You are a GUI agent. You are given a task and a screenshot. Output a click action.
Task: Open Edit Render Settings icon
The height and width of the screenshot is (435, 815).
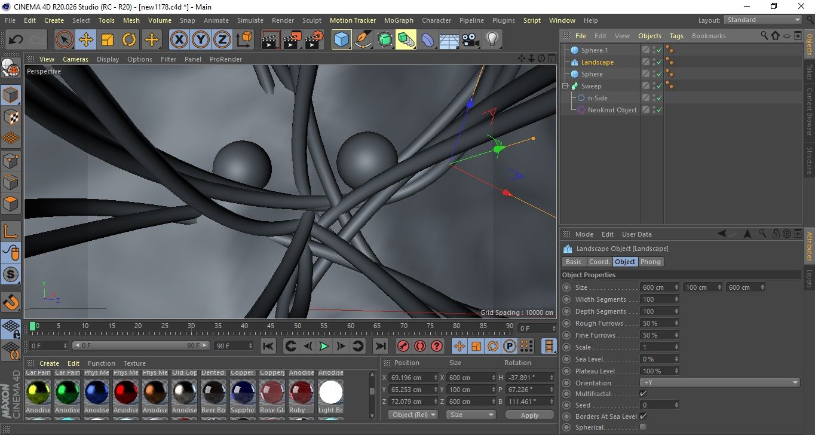pos(314,40)
